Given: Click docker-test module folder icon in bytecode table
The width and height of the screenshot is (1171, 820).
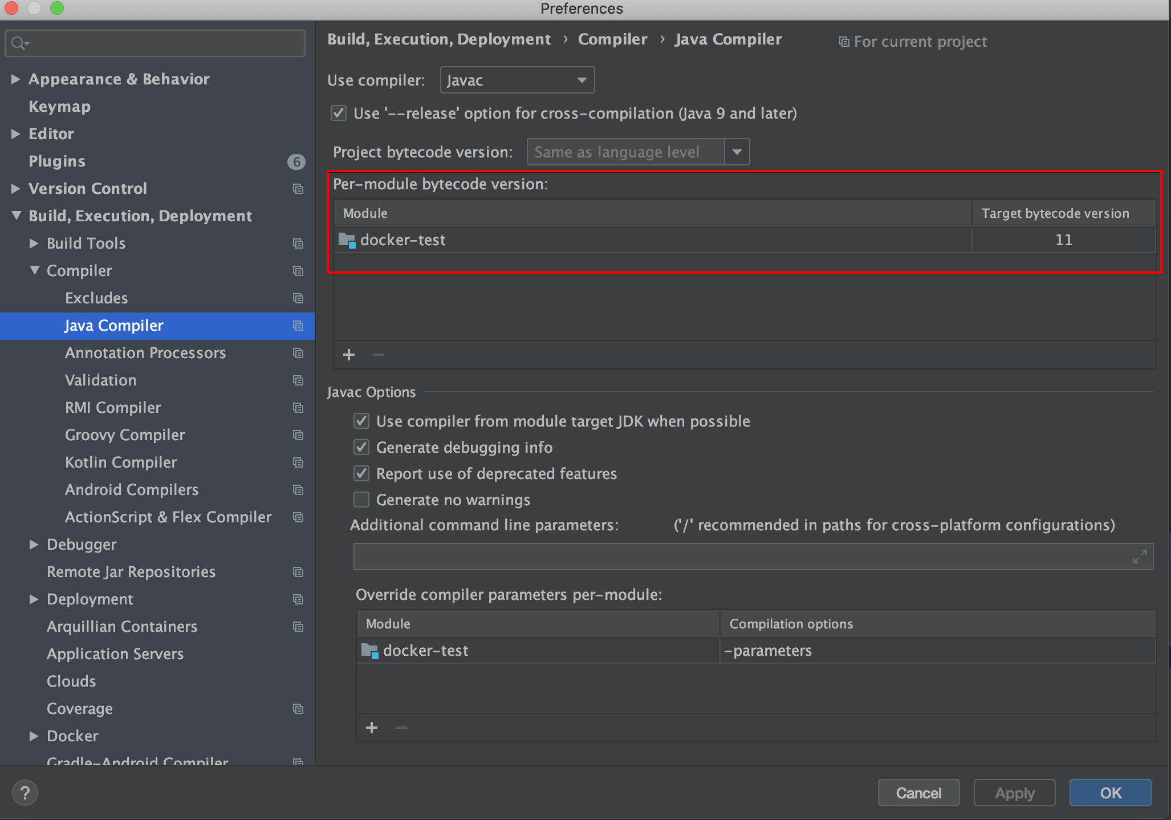Looking at the screenshot, I should (x=347, y=240).
